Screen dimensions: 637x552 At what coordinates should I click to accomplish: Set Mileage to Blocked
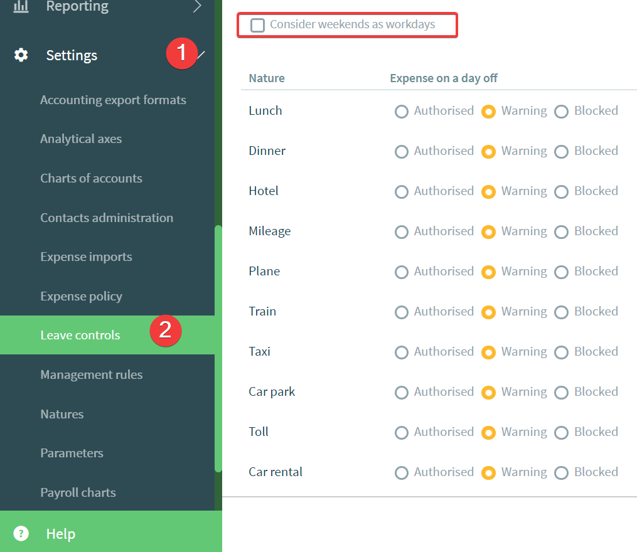[562, 232]
